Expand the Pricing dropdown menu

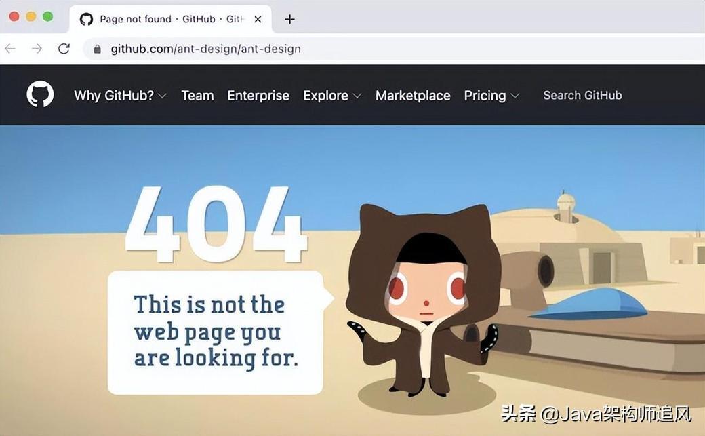pyautogui.click(x=491, y=96)
